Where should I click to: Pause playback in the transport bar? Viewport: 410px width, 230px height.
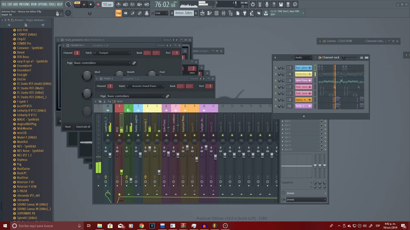coord(84,4)
